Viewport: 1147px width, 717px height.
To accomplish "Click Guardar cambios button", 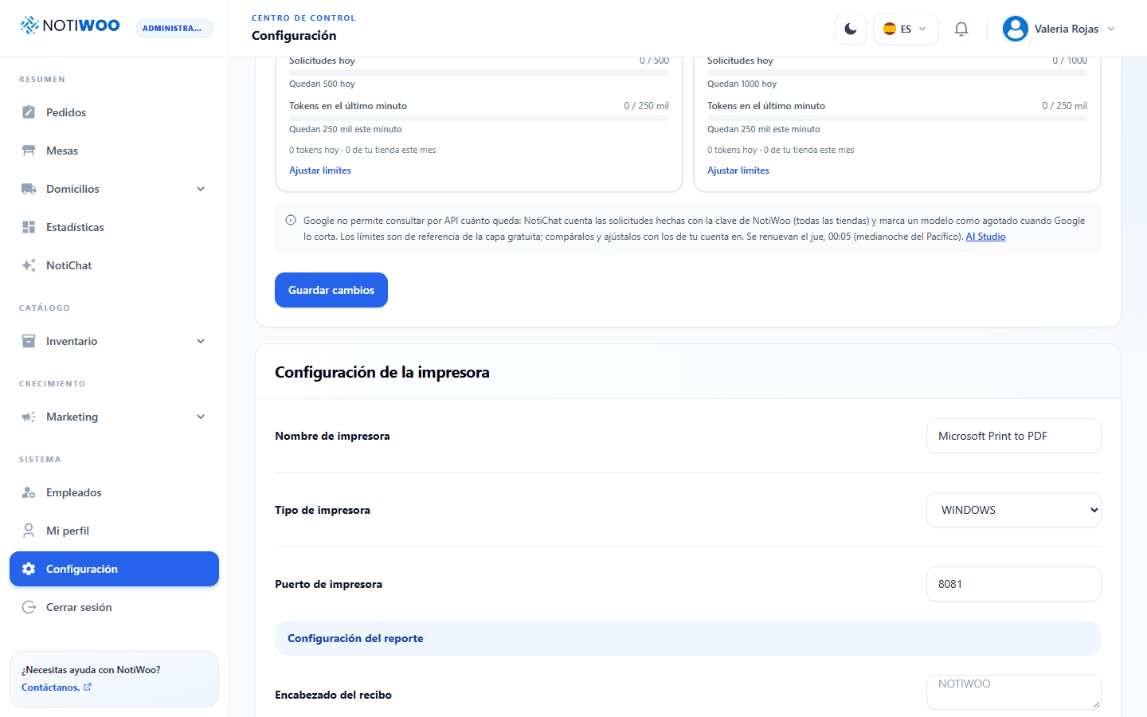I will (x=331, y=290).
